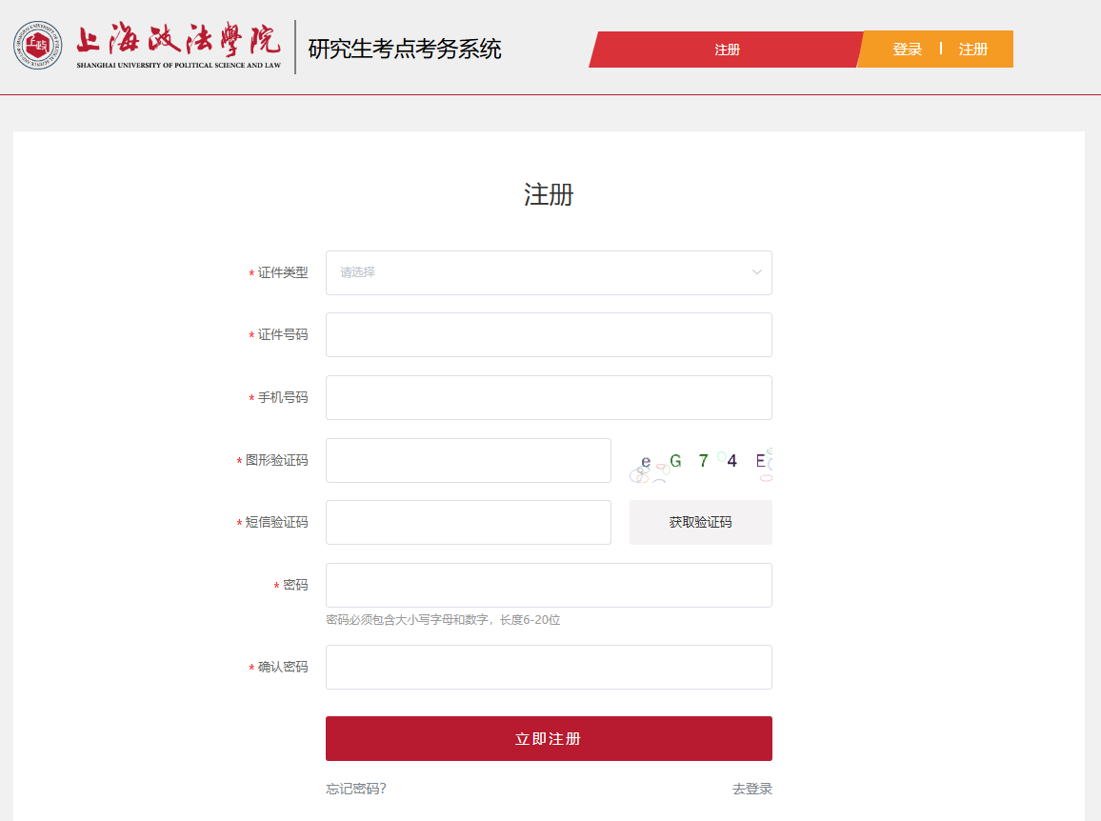Follow the 去登录 link

[x=751, y=789]
